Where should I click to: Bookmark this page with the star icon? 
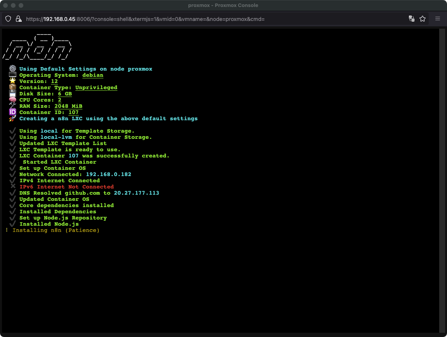click(x=423, y=19)
